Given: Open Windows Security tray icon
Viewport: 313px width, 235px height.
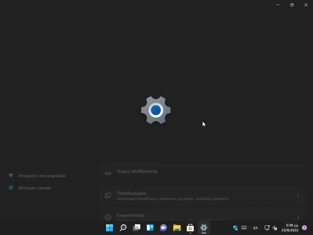Looking at the screenshot, I should [x=235, y=228].
